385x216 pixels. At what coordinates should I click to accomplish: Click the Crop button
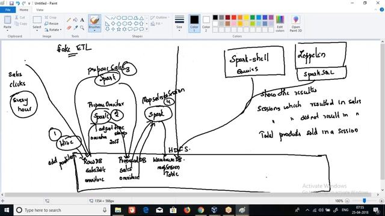51,17
